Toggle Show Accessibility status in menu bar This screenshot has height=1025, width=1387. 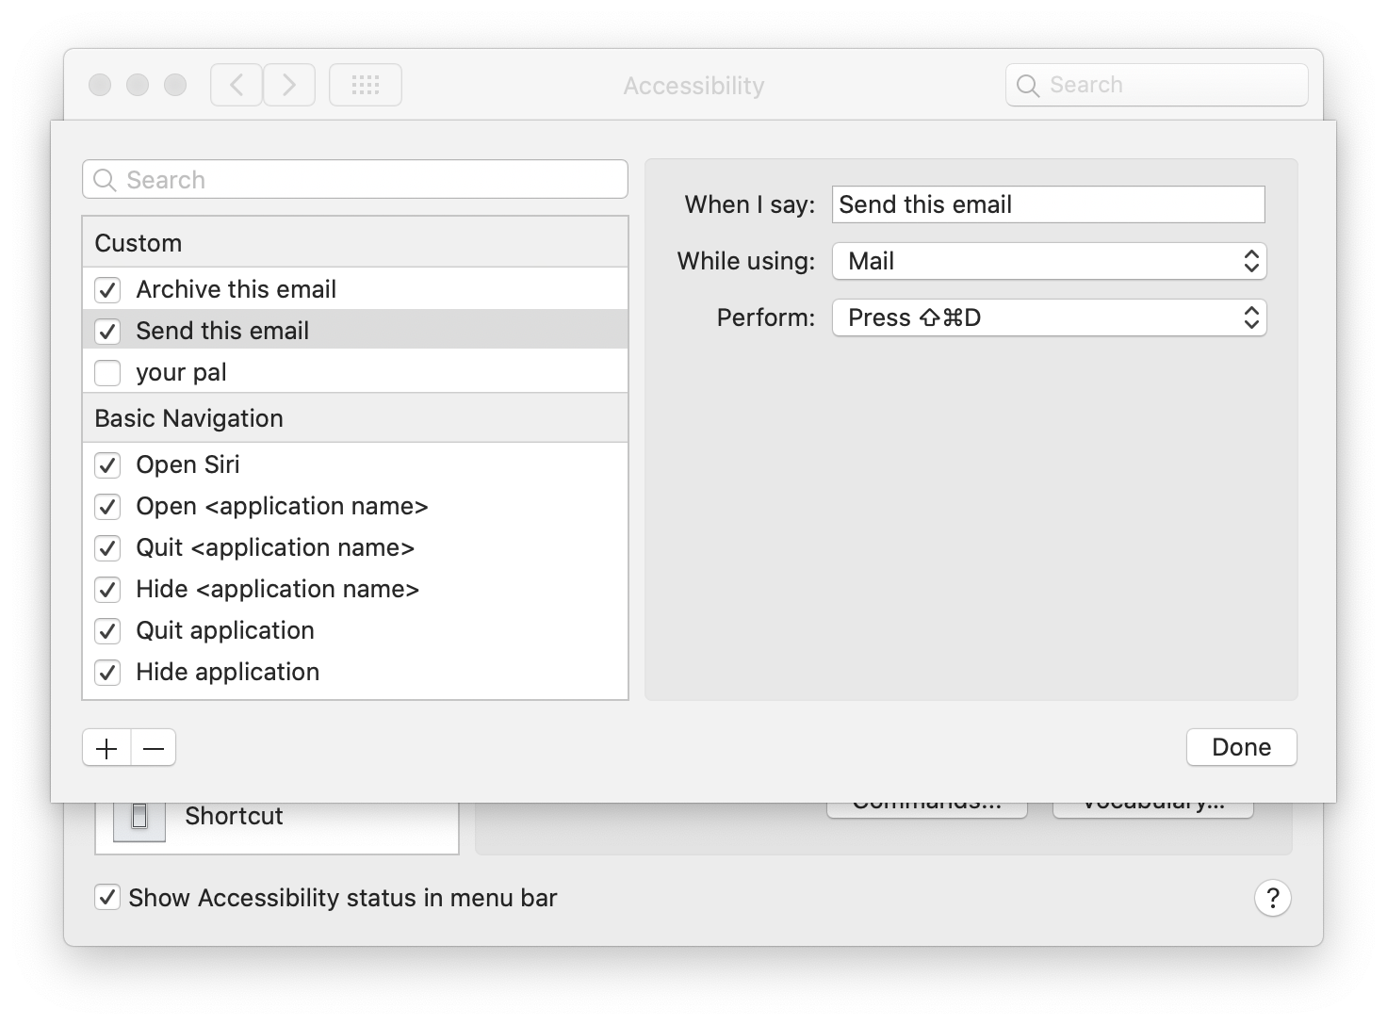pos(107,897)
